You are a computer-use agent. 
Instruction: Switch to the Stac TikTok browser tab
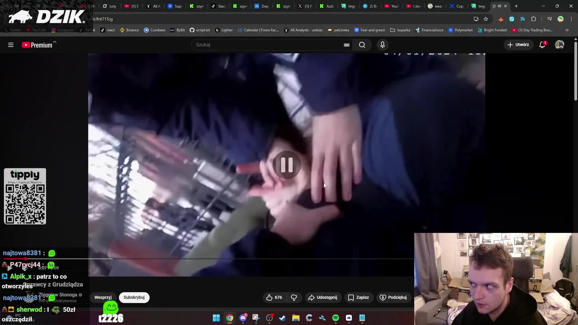point(219,6)
